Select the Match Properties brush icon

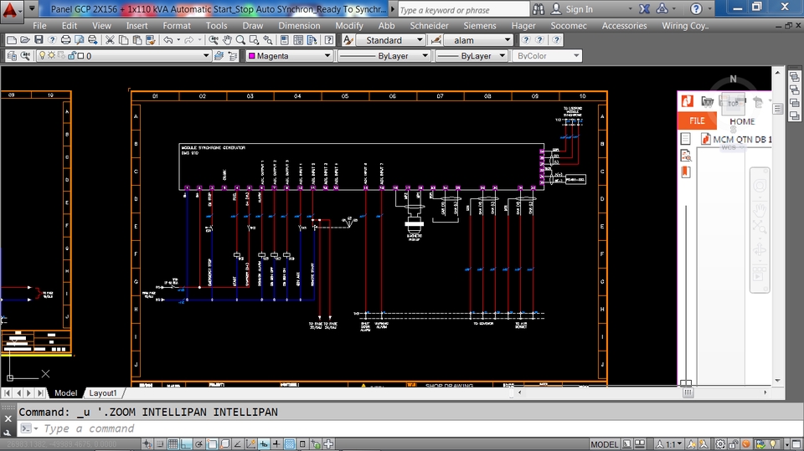150,40
